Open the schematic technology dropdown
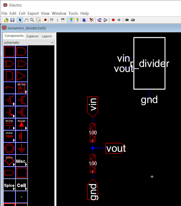Image resolution: width=181 pixels, height=206 pixels. click(x=29, y=42)
